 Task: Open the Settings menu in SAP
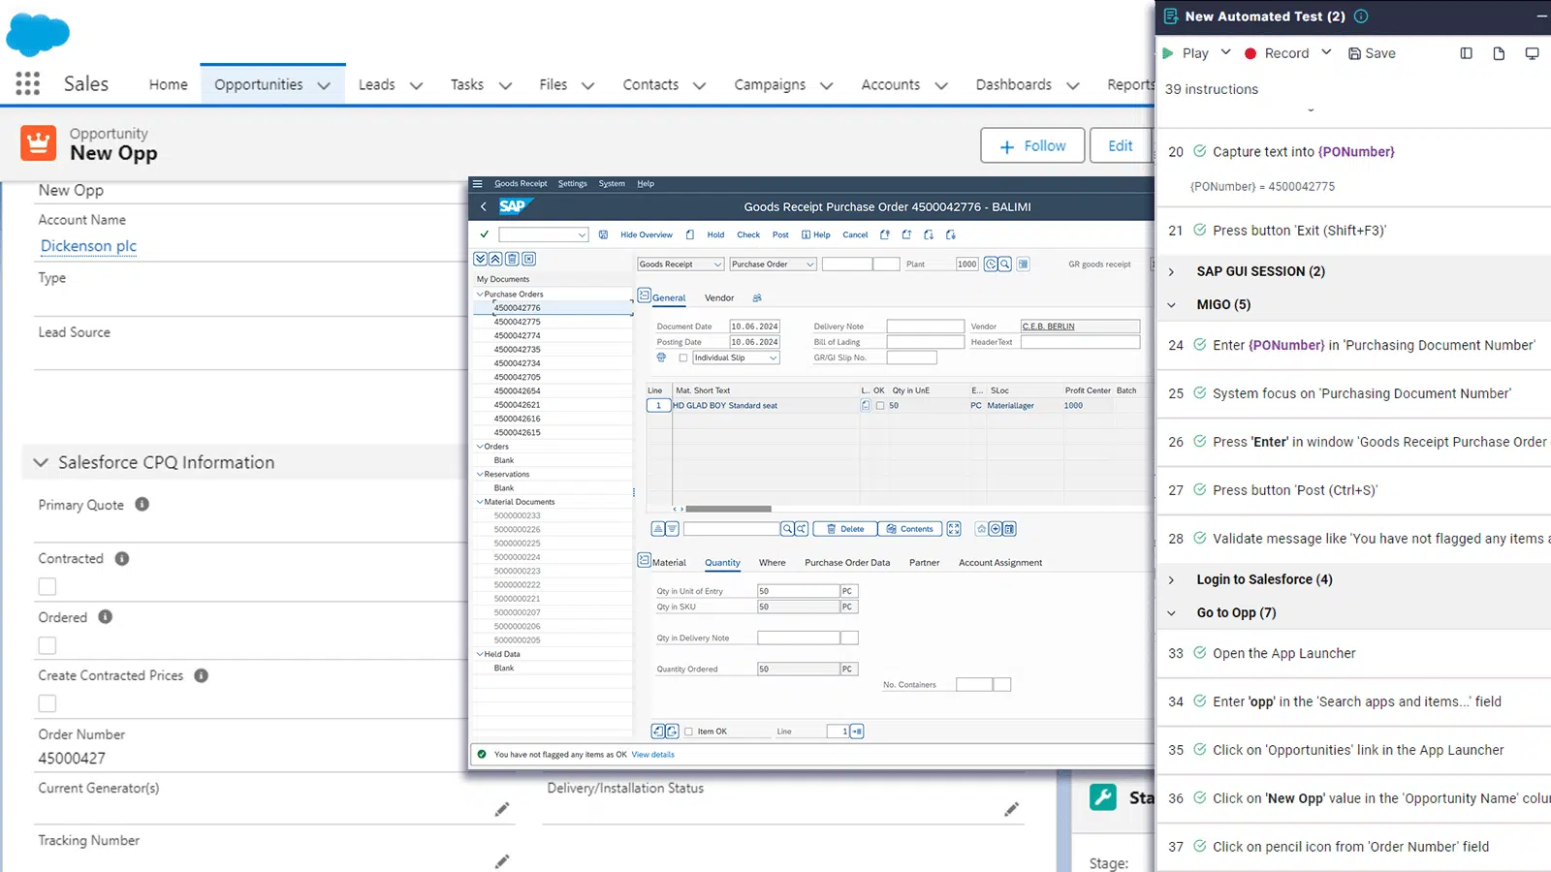(572, 183)
